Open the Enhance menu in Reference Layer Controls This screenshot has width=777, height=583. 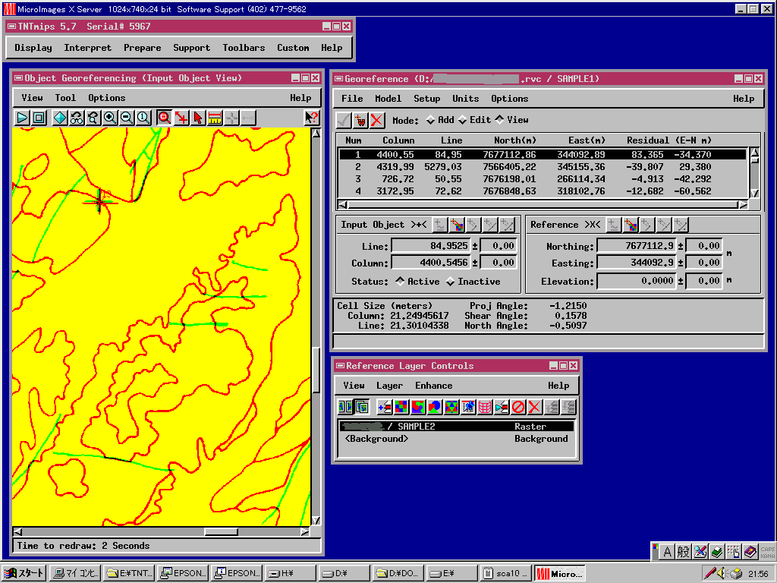433,386
